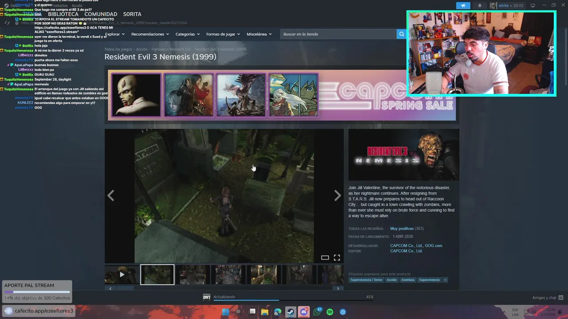568x319 pixels.
Task: Select the sixth screenshot thumbnail
Action: [x=299, y=275]
